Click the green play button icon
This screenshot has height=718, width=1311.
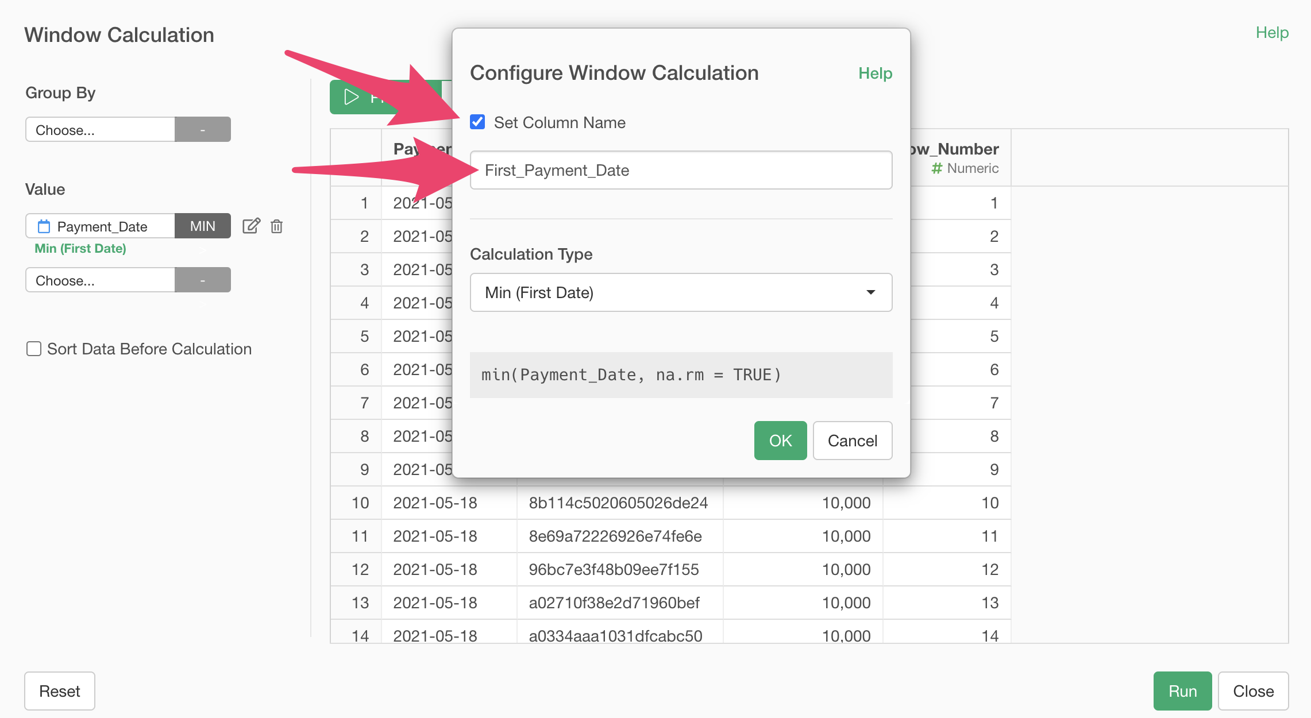click(351, 97)
